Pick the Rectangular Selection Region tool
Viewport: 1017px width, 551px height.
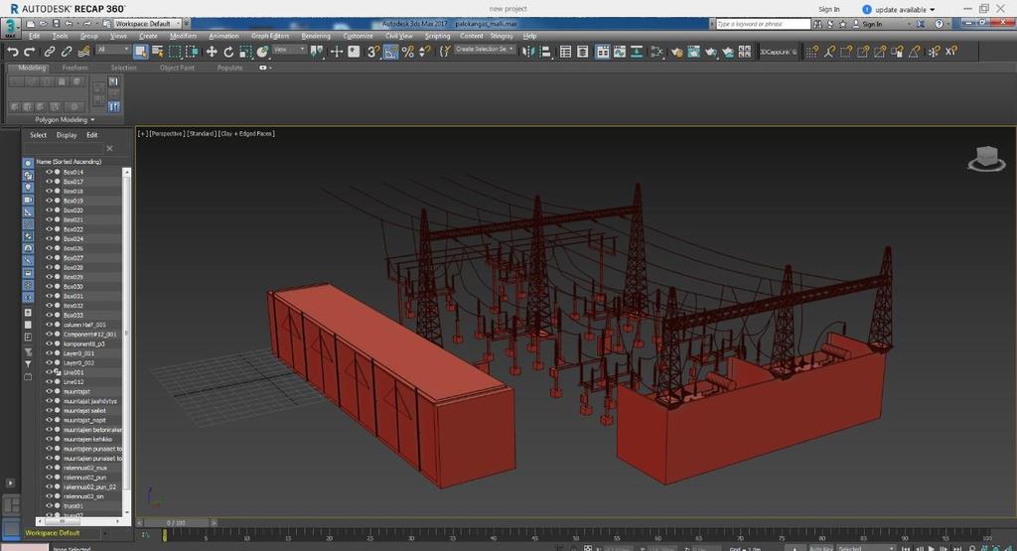tap(175, 52)
